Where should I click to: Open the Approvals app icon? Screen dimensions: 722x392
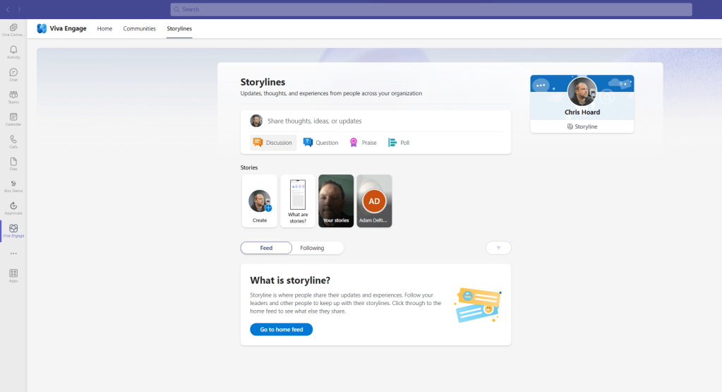point(13,207)
